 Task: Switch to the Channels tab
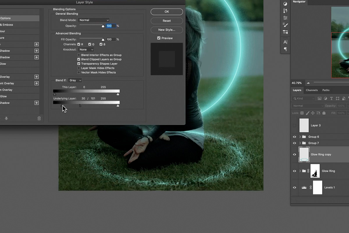tap(312, 90)
